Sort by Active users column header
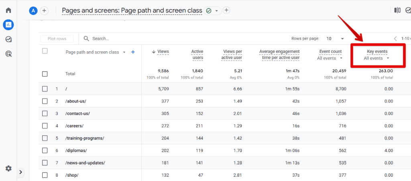This screenshot has width=411, height=181. pyautogui.click(x=197, y=54)
